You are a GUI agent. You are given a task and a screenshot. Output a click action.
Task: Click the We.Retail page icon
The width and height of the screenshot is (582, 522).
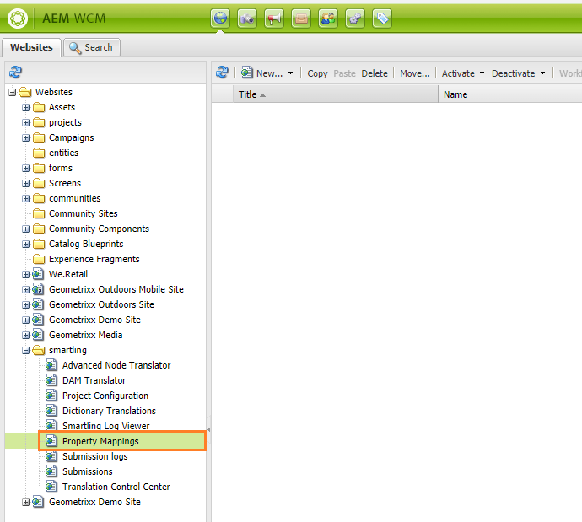click(38, 274)
